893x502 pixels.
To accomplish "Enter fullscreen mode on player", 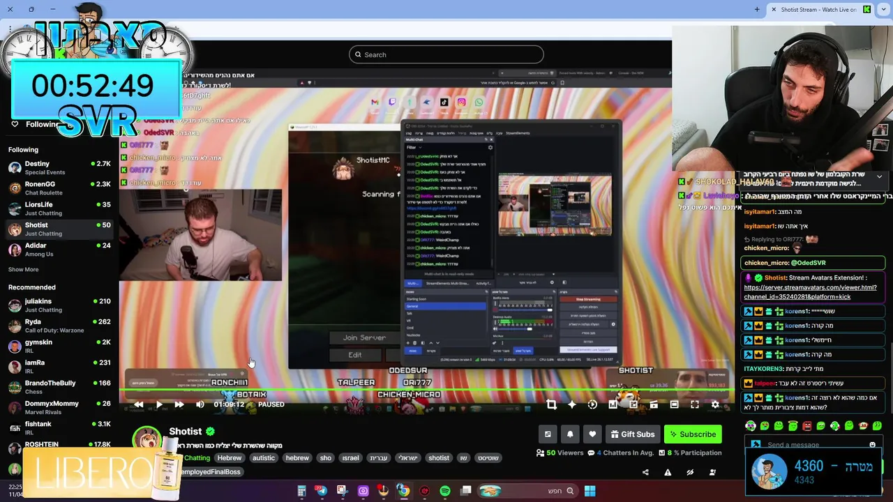I will [x=695, y=404].
